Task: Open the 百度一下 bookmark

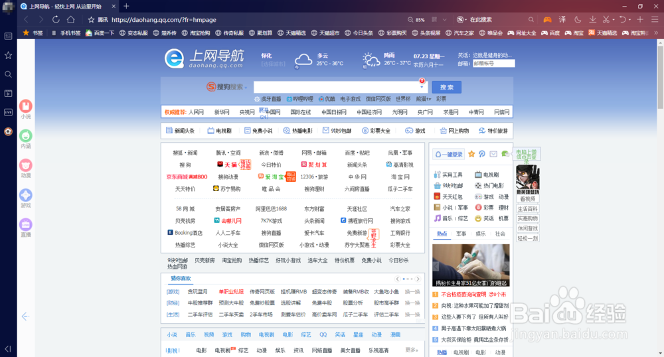Action: tap(100, 33)
